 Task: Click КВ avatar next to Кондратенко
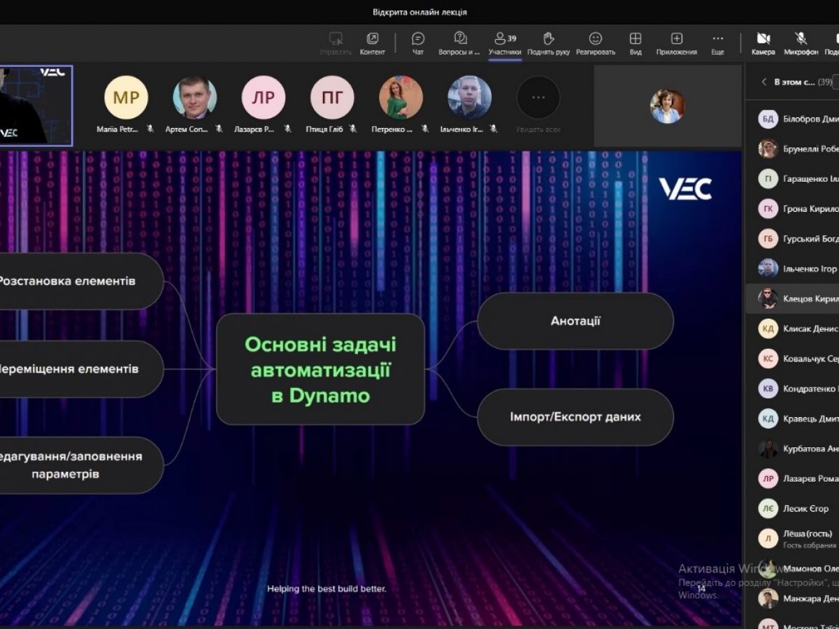(x=768, y=389)
